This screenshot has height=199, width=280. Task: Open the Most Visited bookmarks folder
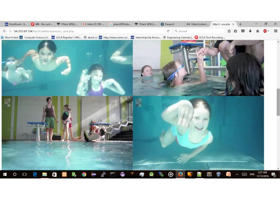pos(10,37)
